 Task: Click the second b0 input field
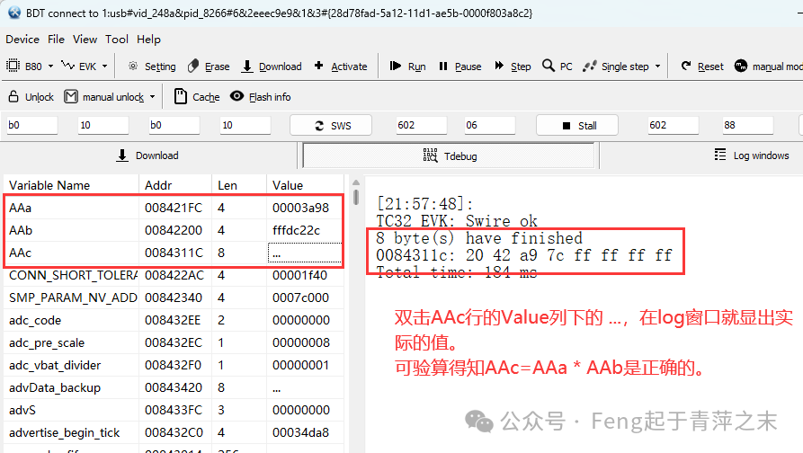tap(174, 126)
